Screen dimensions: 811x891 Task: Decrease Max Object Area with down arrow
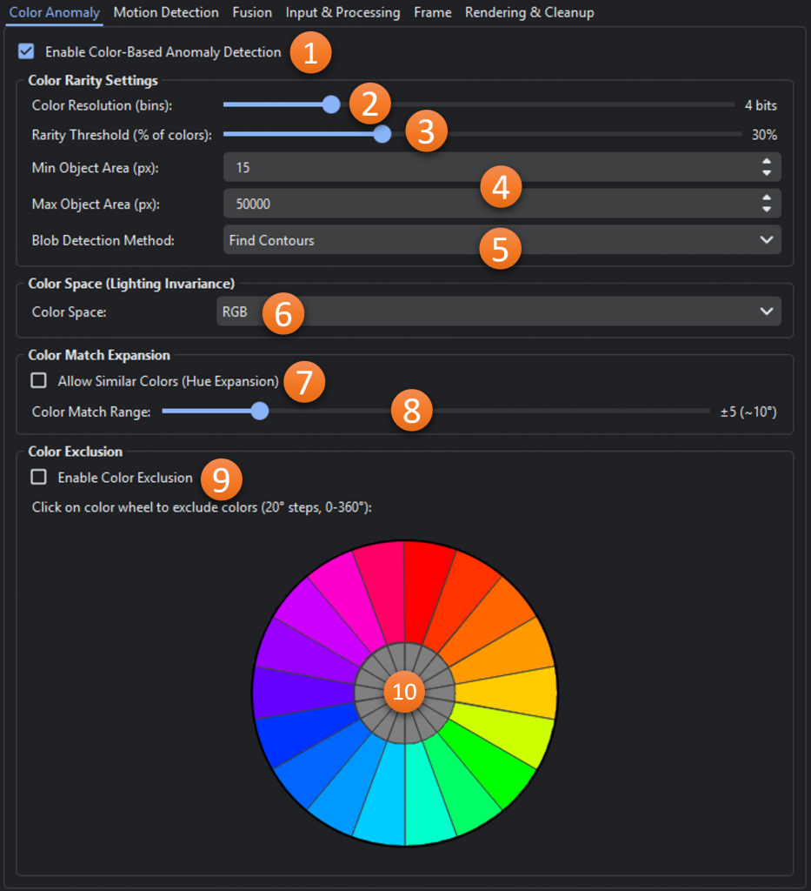click(x=766, y=209)
